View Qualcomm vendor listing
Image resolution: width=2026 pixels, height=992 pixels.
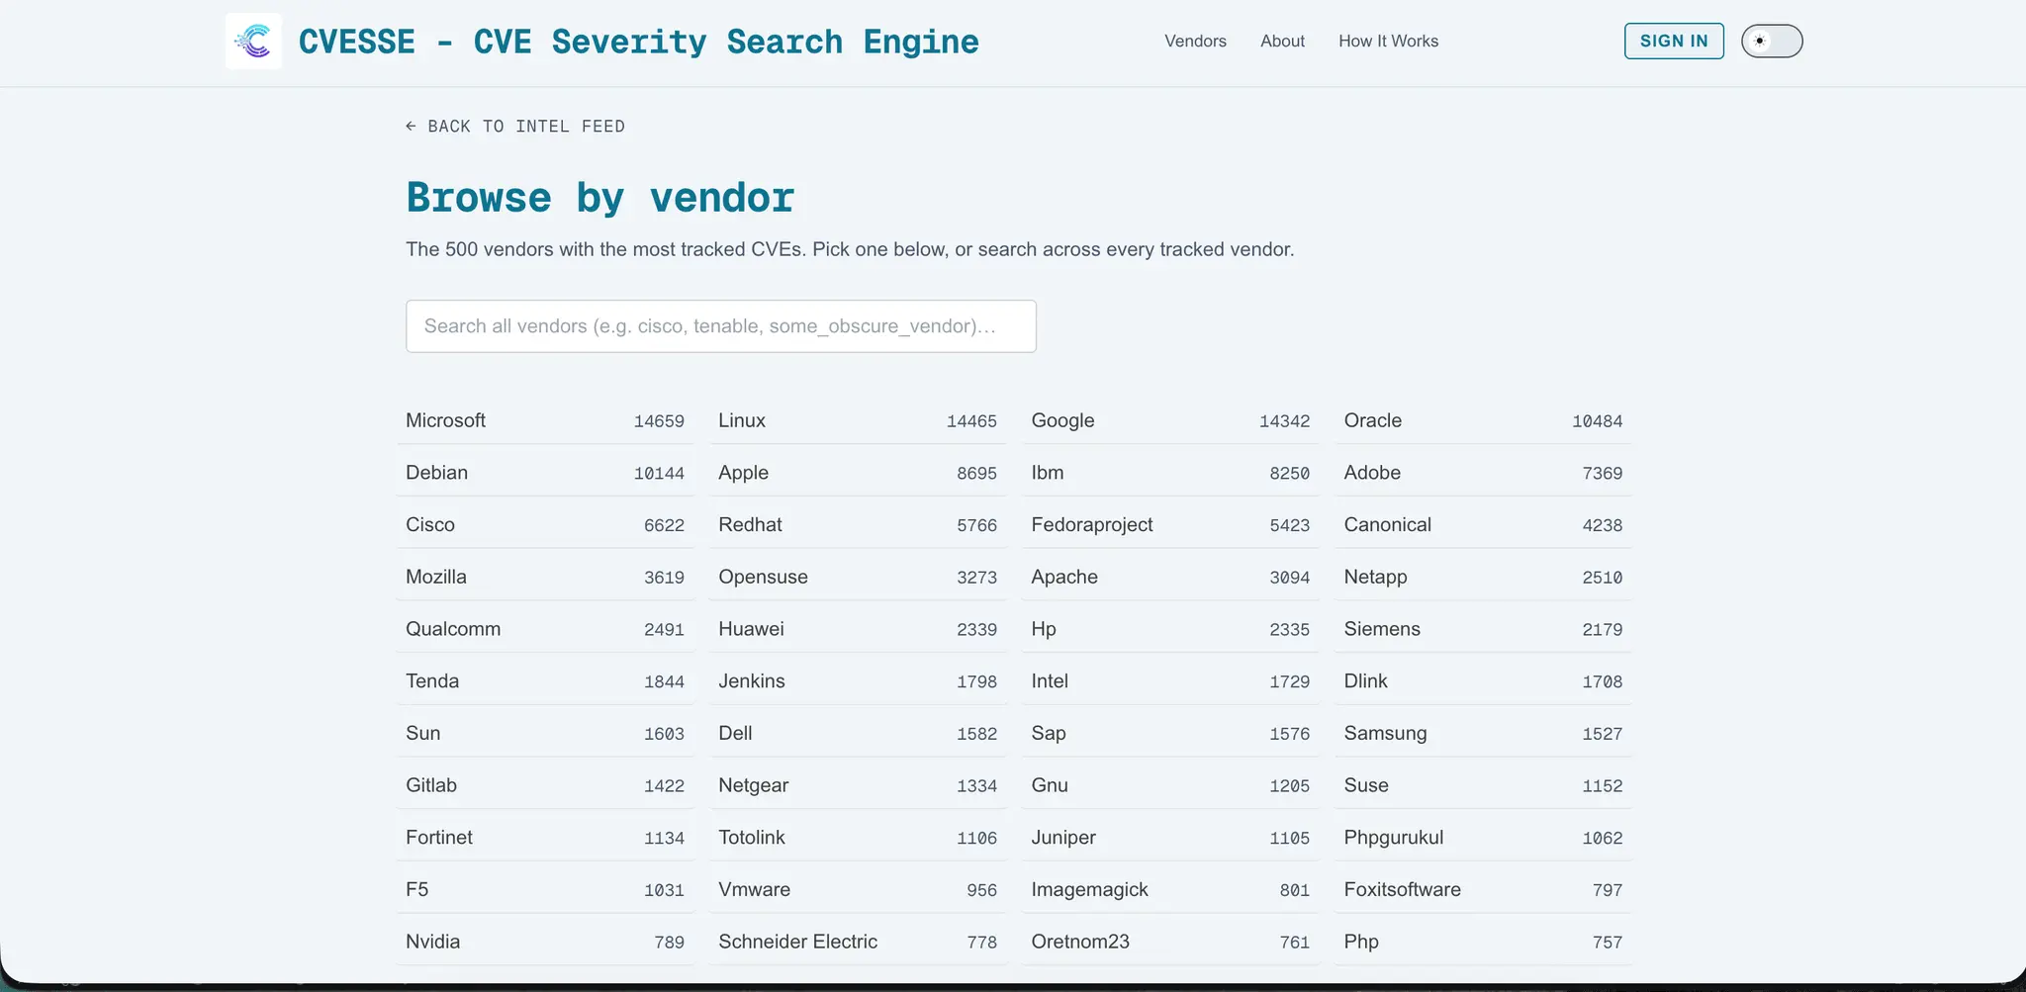[545, 629]
